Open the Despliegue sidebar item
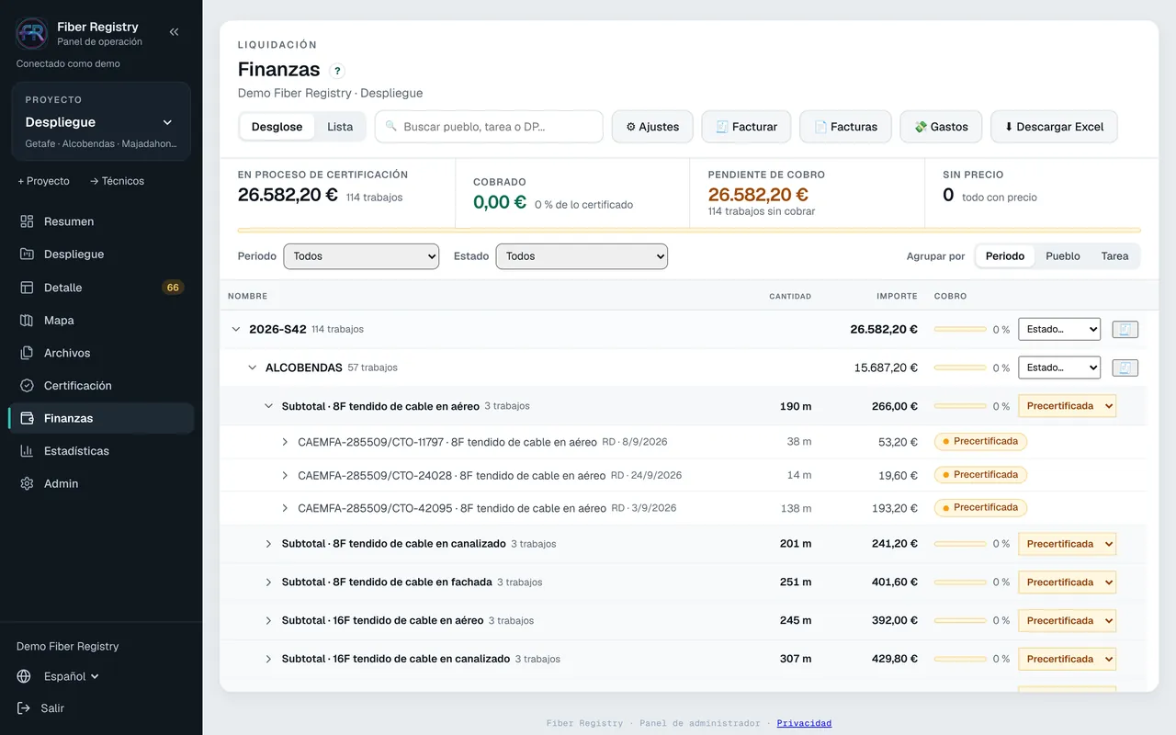 [101, 254]
